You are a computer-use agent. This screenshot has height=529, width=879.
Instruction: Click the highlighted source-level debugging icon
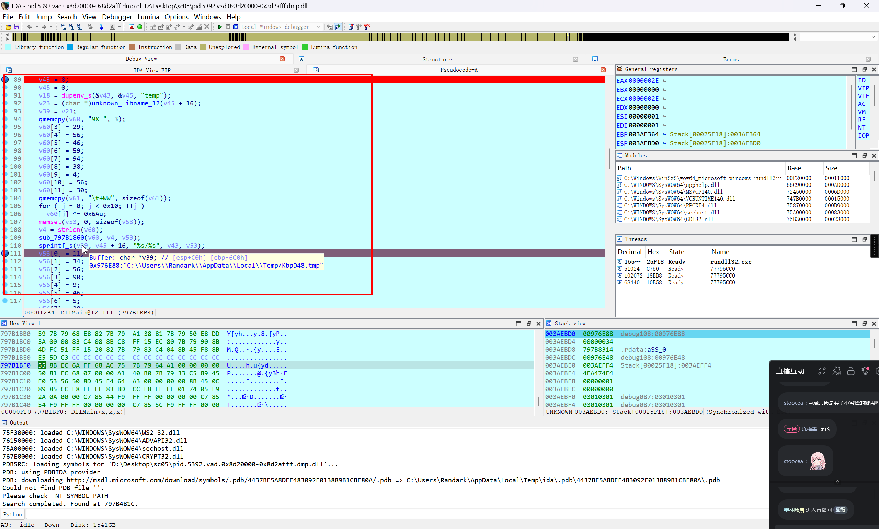tap(338, 27)
